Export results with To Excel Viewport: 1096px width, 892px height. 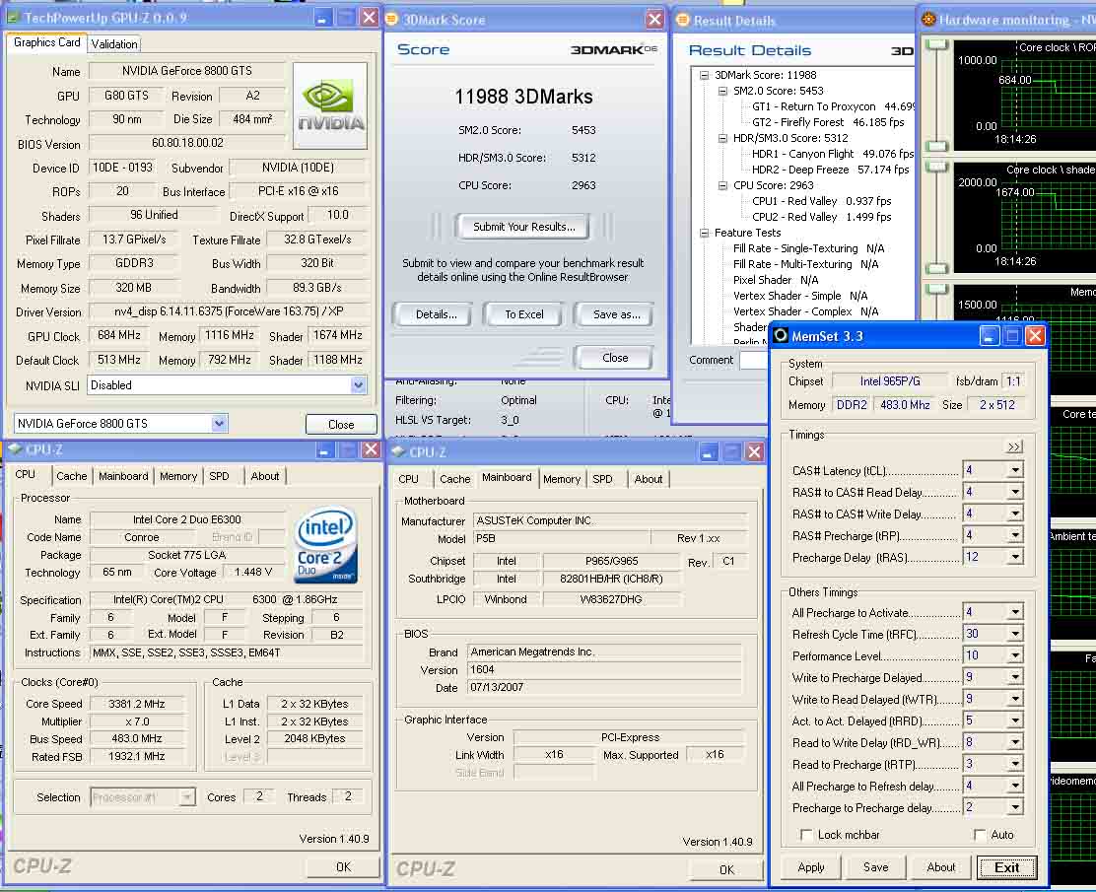[x=524, y=314]
